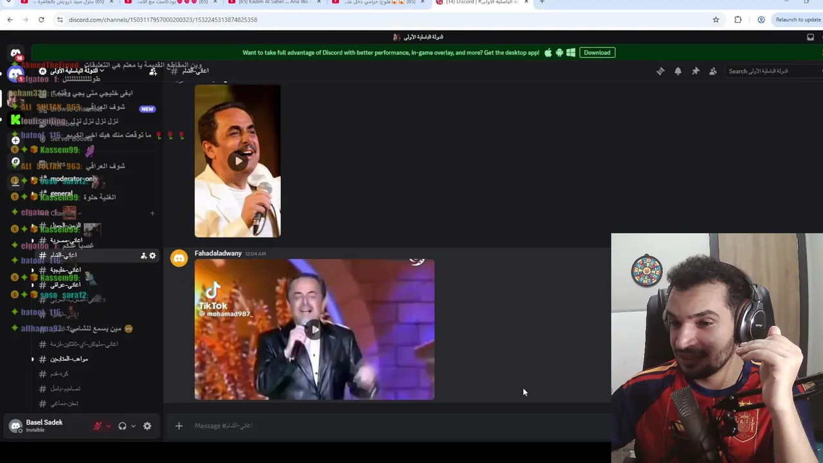Click the attachment plus icon beside message box
823x463 pixels.
click(x=179, y=426)
